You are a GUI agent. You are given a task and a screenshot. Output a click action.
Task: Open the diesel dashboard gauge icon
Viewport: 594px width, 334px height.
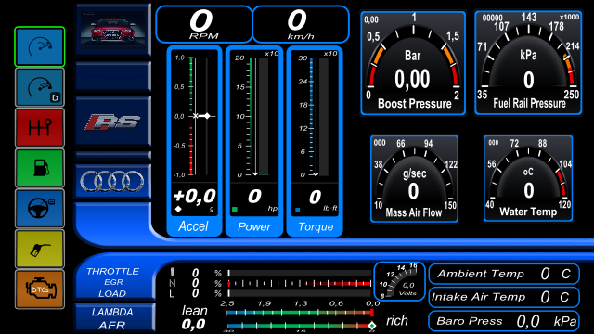40,87
